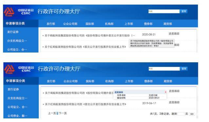This screenshot has width=209, height=122.
Task: Click the 完成日期 column label in the popup
Action: (x=153, y=95)
